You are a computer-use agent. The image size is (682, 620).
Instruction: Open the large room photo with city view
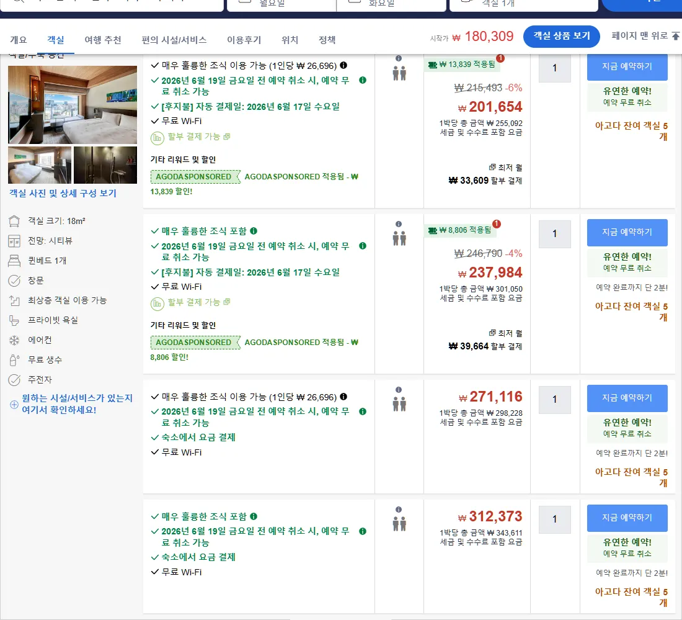73,105
